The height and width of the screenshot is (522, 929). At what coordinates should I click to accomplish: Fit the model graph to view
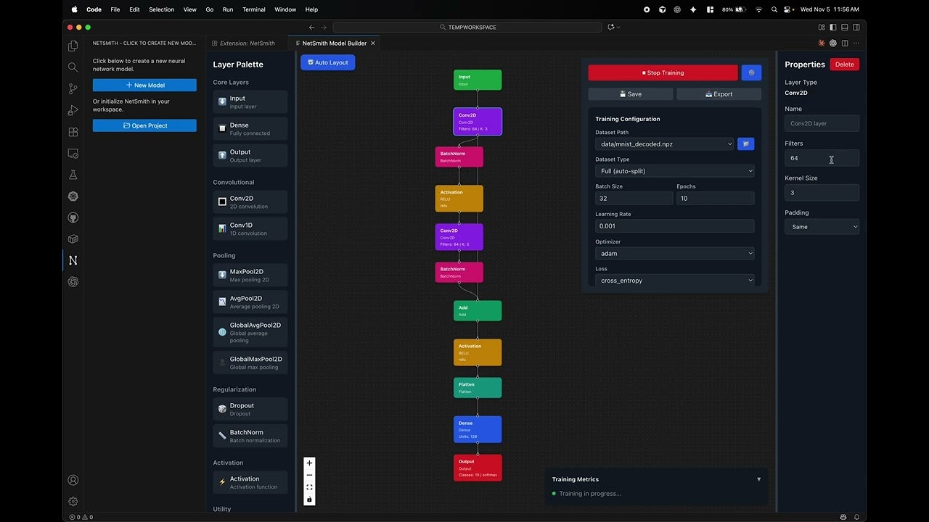click(309, 487)
